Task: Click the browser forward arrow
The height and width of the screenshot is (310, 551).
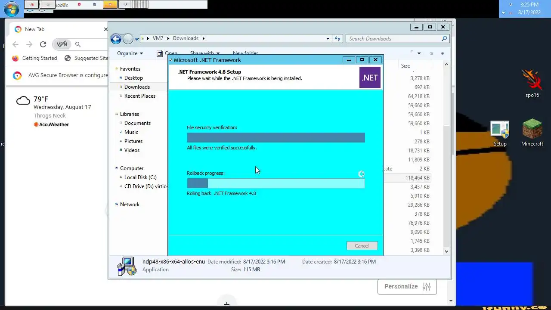Action: tap(29, 44)
